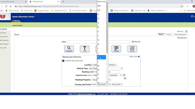Viewport: 195px width, 109px height.
Task: Open the Fountas and Pinnell To level dropdown
Action: (x=117, y=84)
